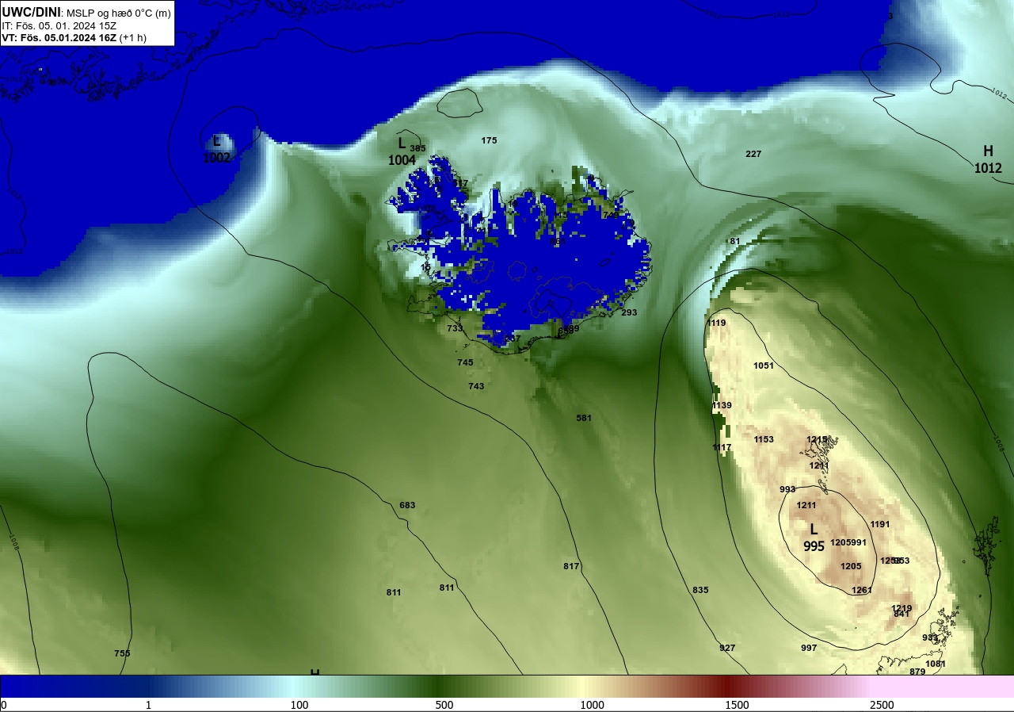This screenshot has height=712, width=1014.
Task: Select the 175 height value
Action: 489,140
